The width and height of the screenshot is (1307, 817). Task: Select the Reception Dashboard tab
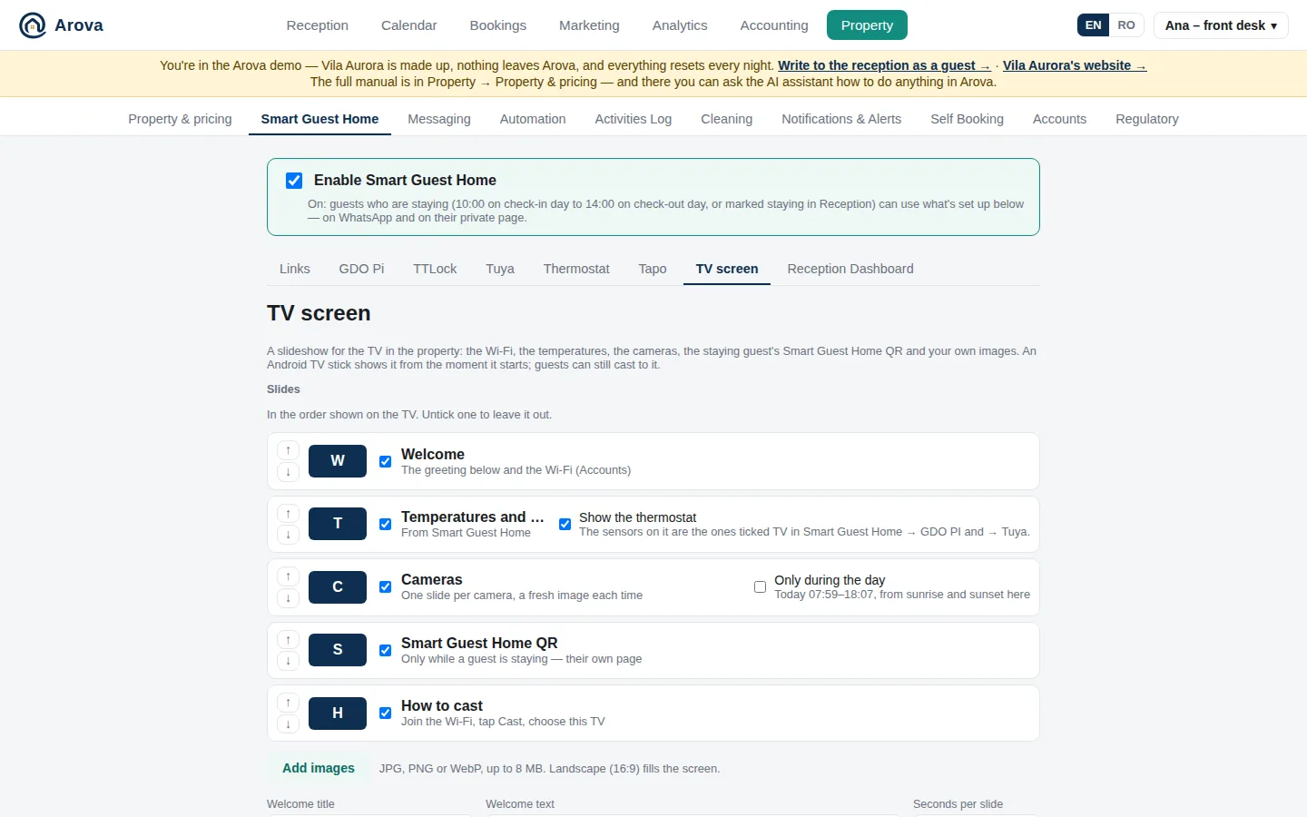coord(850,269)
